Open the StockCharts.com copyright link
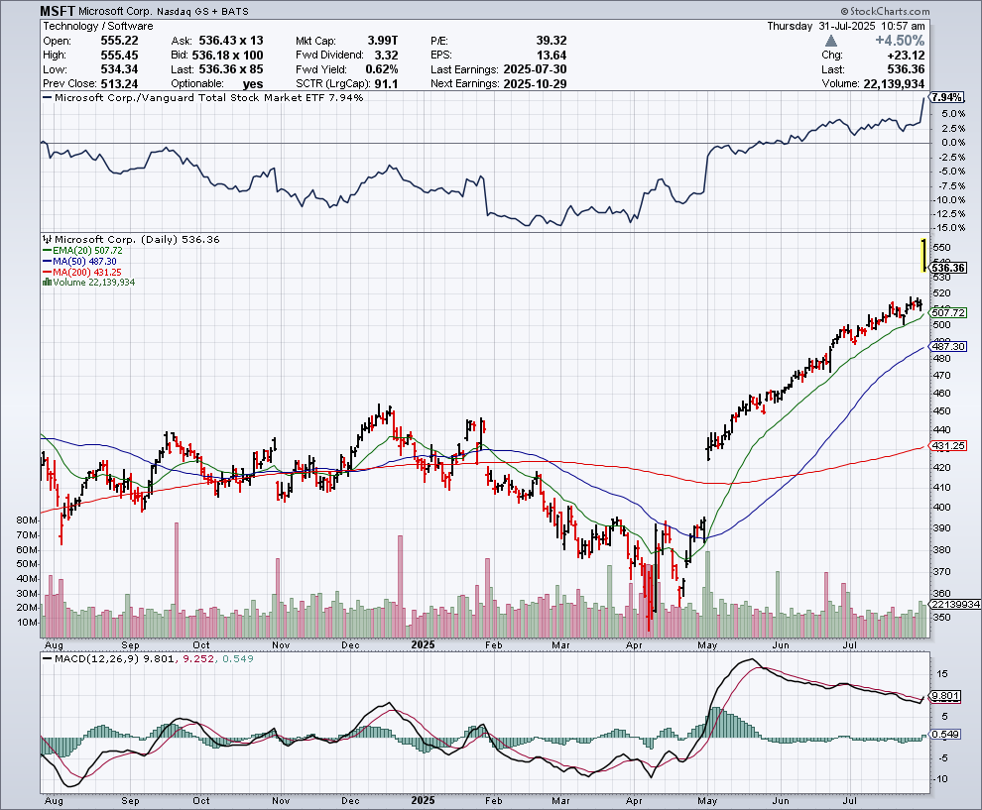 point(885,11)
